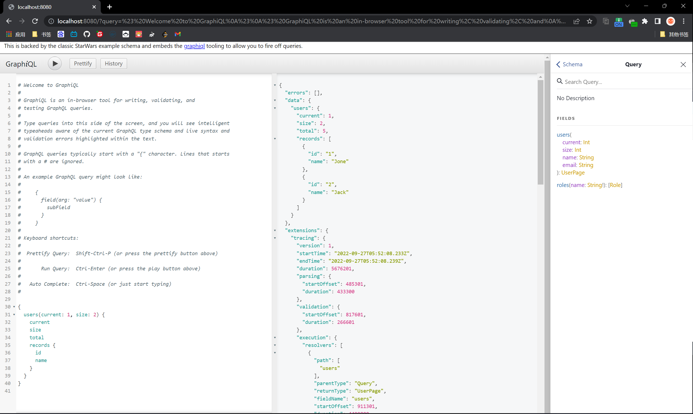Open the red G bookmark icon
This screenshot has width=693, height=414.
[100, 34]
